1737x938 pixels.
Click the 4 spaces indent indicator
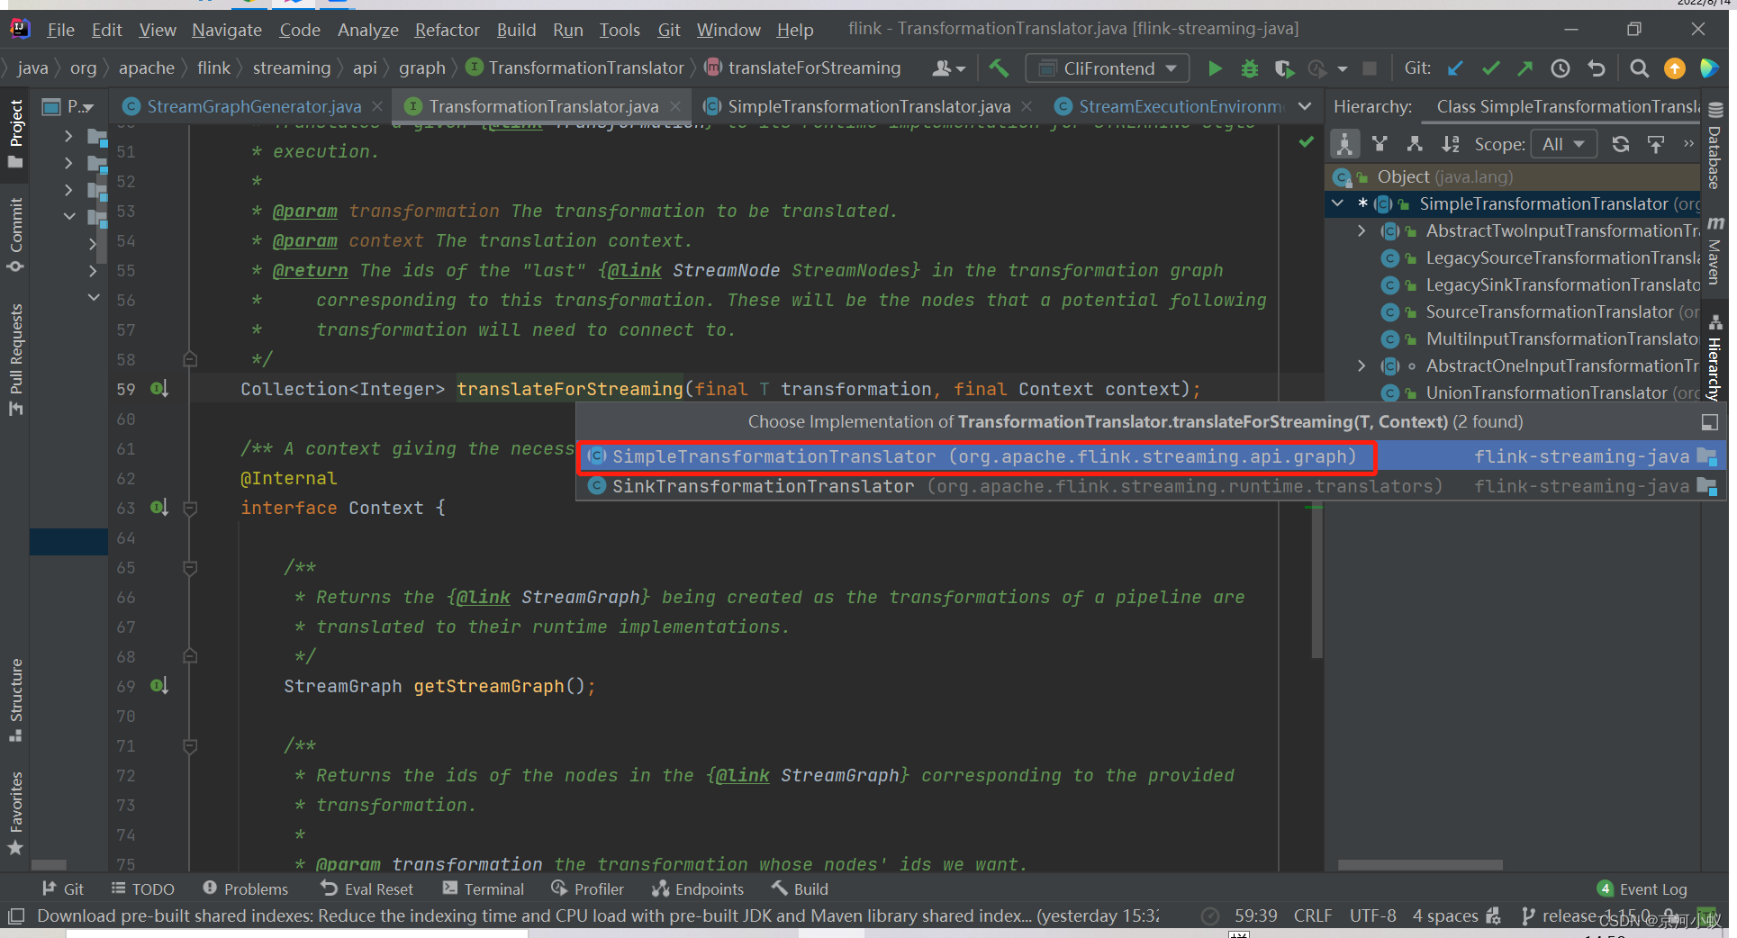click(x=1444, y=915)
